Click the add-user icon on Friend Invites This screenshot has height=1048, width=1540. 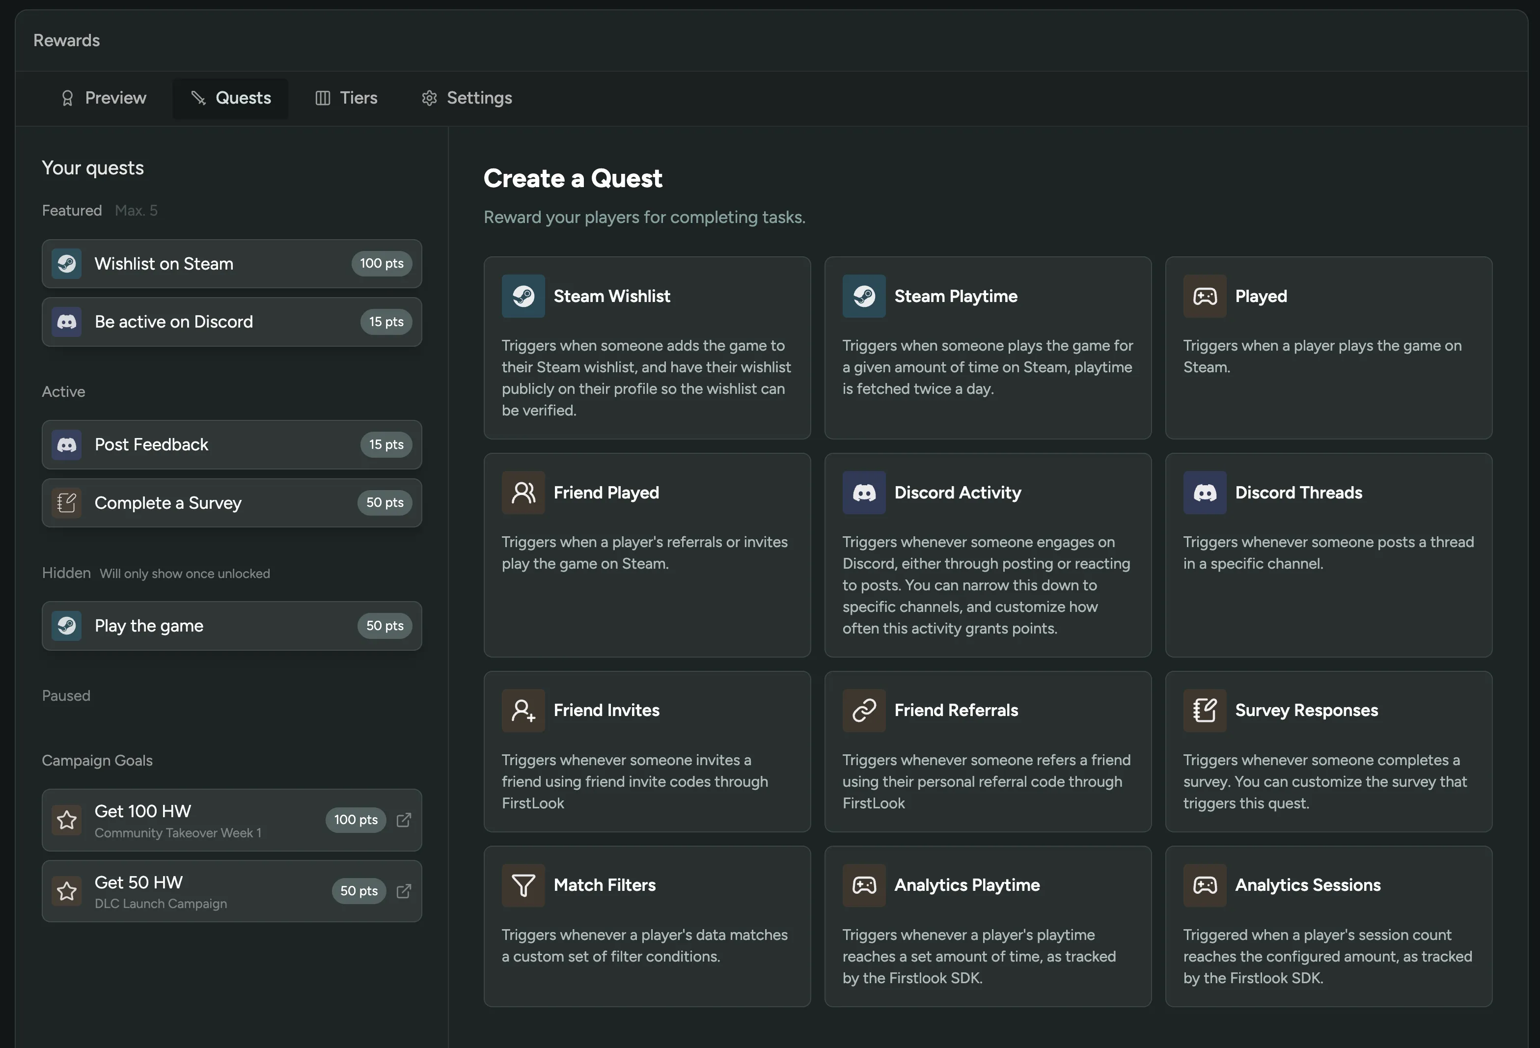coord(523,711)
